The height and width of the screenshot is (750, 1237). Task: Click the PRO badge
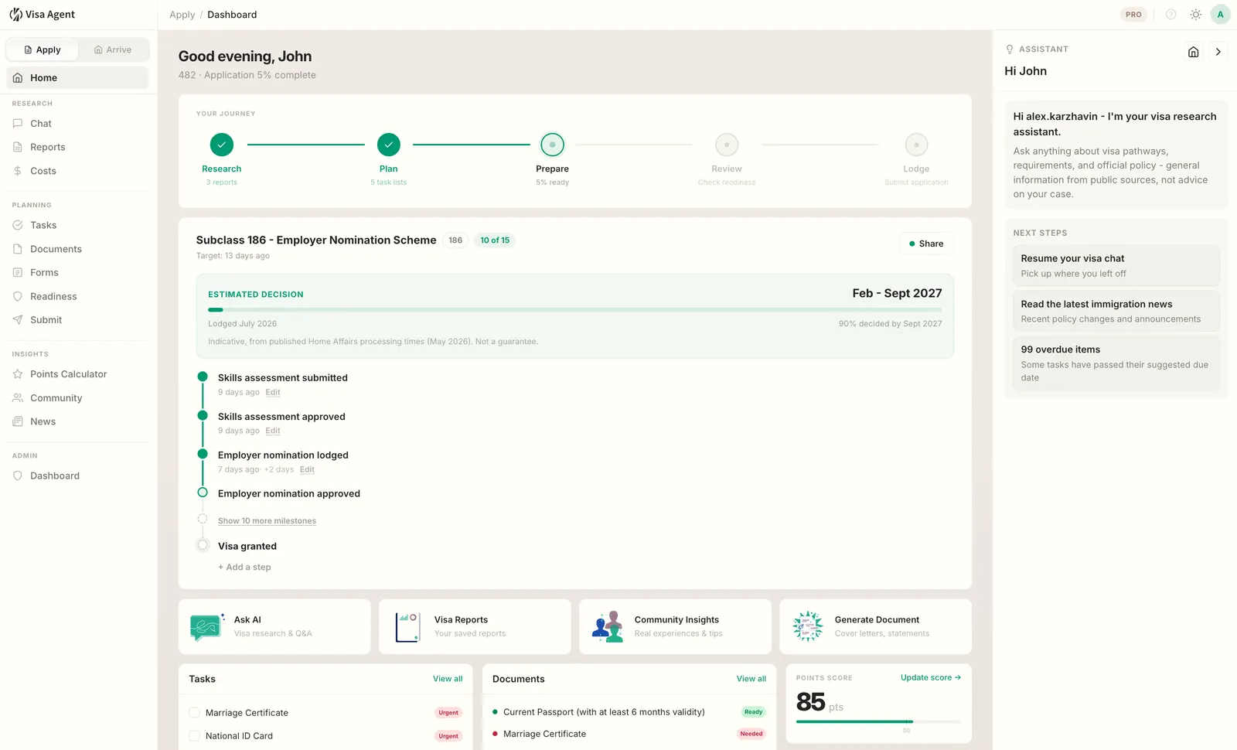pyautogui.click(x=1133, y=15)
